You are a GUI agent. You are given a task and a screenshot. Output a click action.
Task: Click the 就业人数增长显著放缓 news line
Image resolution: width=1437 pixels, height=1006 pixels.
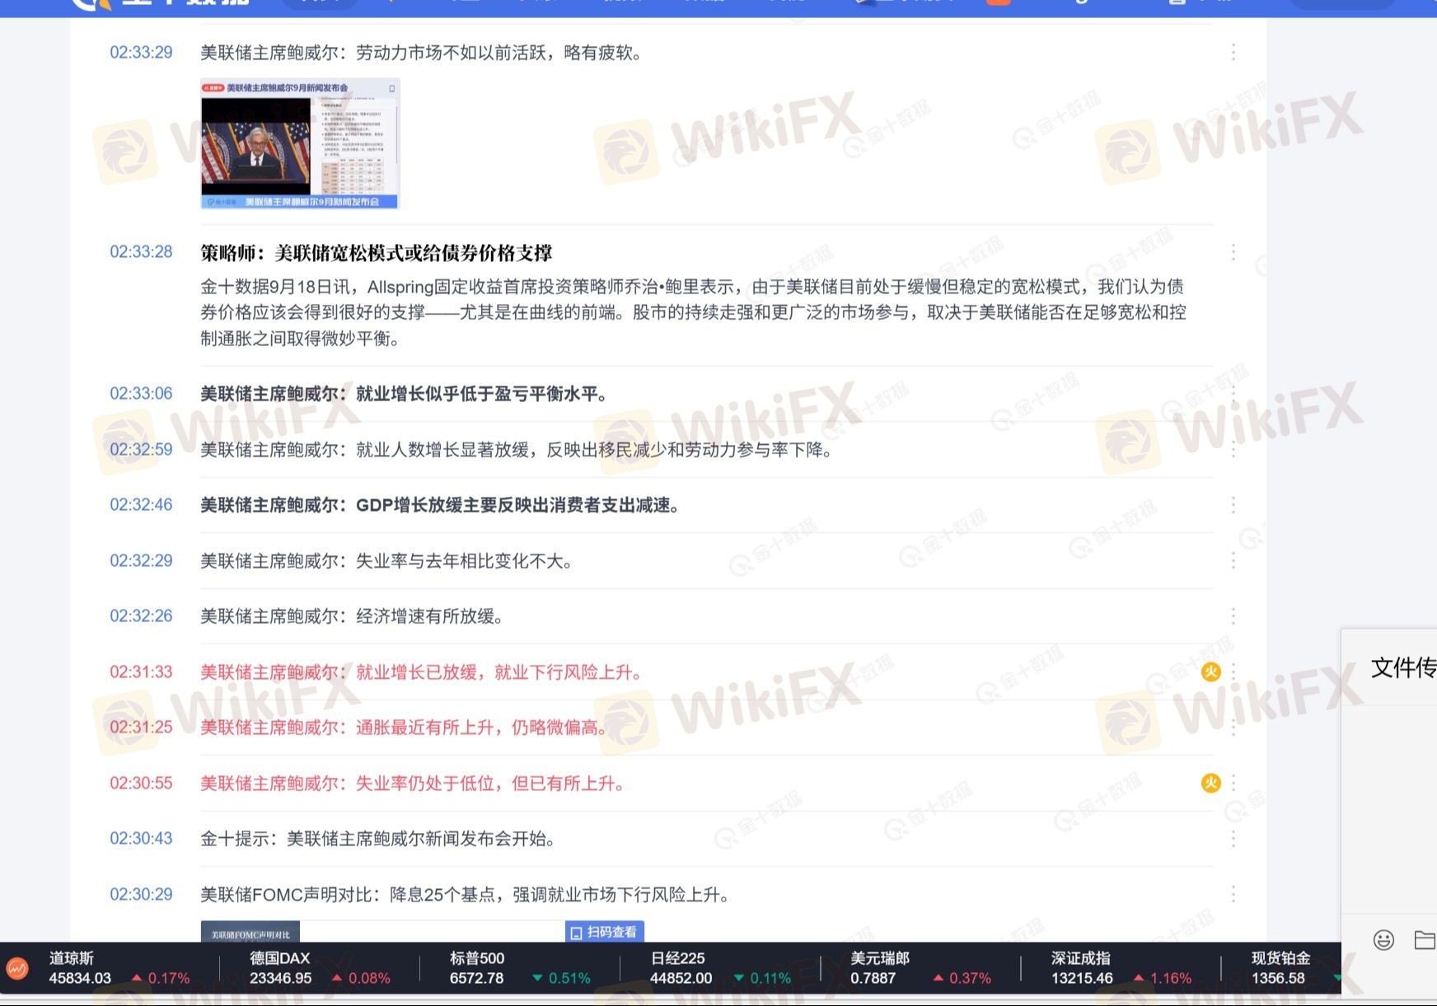tap(517, 450)
